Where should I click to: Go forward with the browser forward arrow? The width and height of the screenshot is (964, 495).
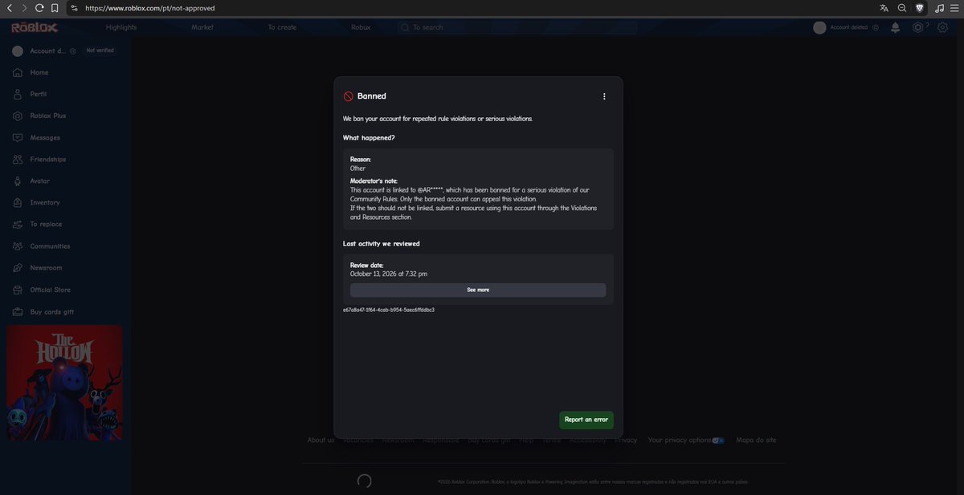coord(24,8)
